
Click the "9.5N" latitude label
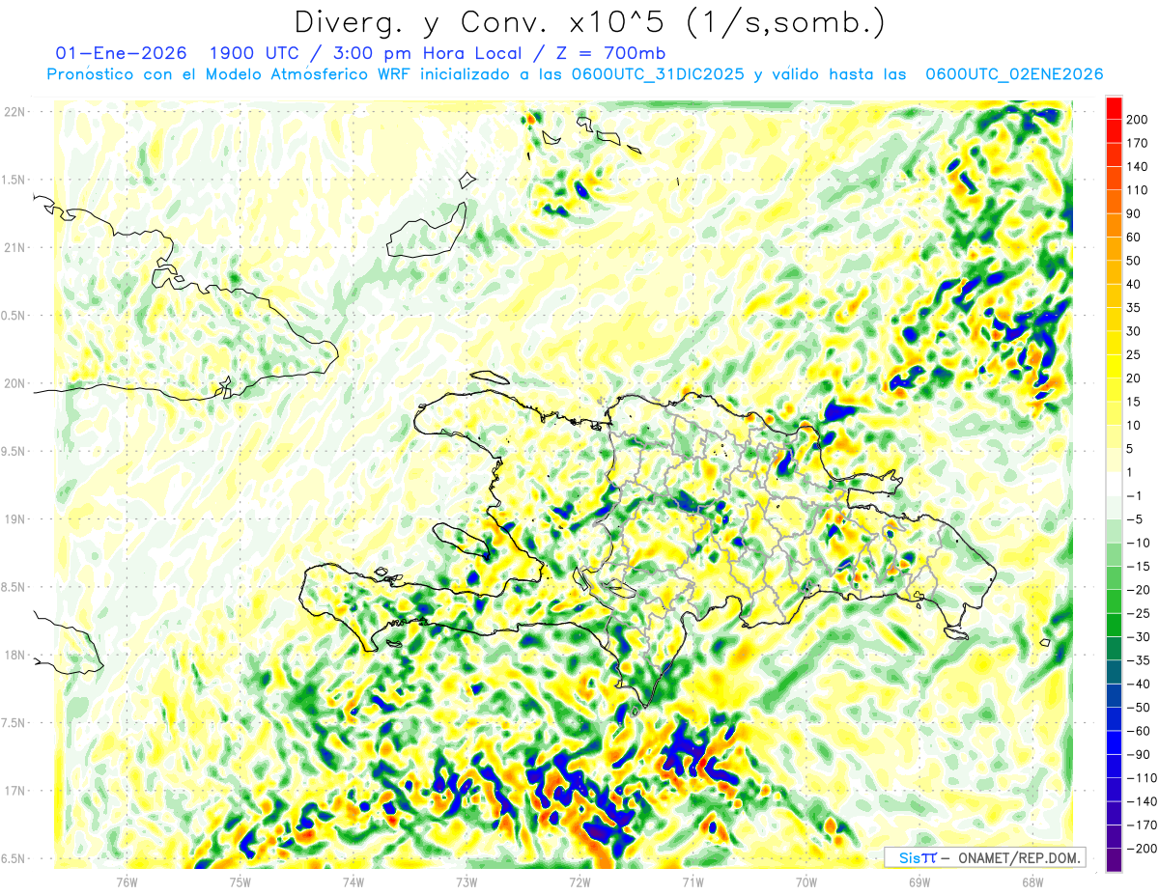click(x=14, y=451)
